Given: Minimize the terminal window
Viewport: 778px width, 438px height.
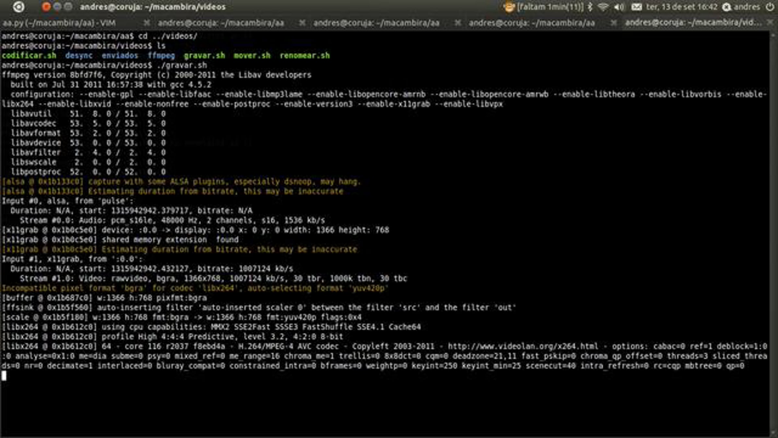Looking at the screenshot, I should pyautogui.click(x=57, y=7).
